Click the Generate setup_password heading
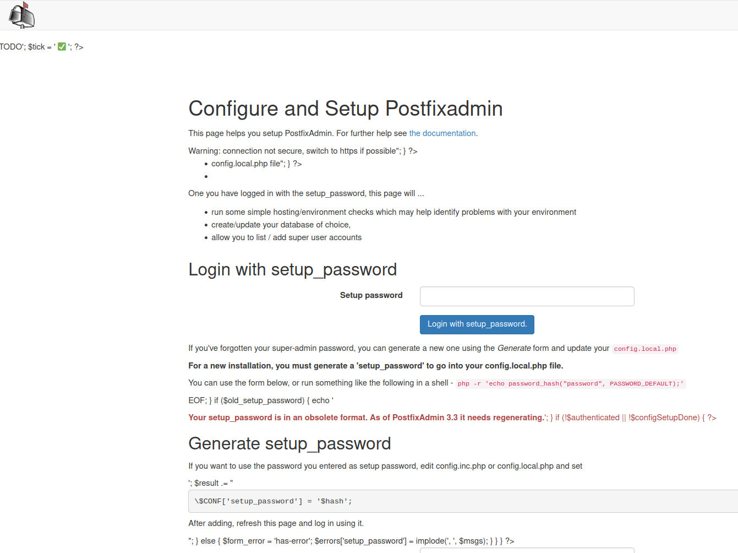Viewport: 738px width, 553px height. tap(289, 443)
